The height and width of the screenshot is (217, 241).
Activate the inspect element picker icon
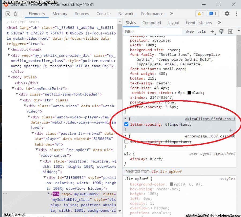8,14
